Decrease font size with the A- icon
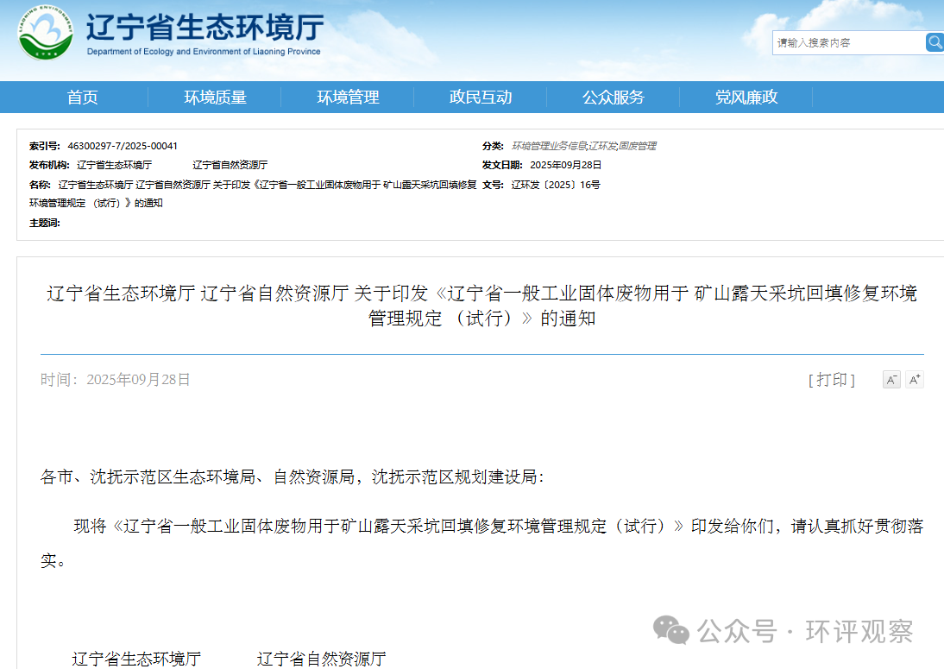The height and width of the screenshot is (669, 944). [x=891, y=380]
